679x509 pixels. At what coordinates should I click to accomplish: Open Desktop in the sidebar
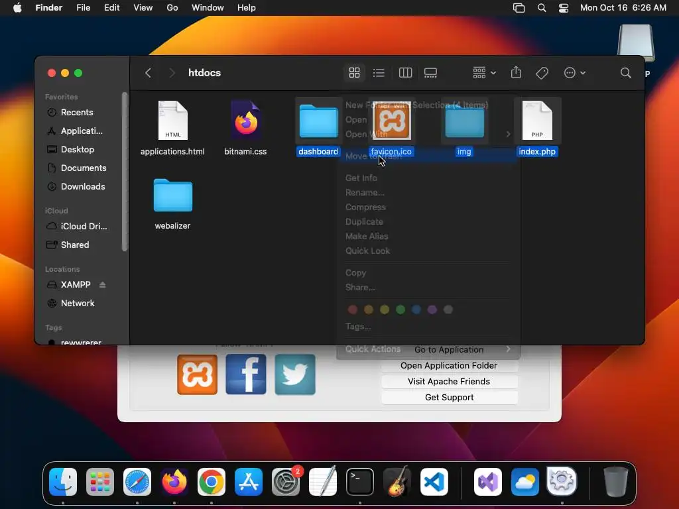pyautogui.click(x=78, y=149)
